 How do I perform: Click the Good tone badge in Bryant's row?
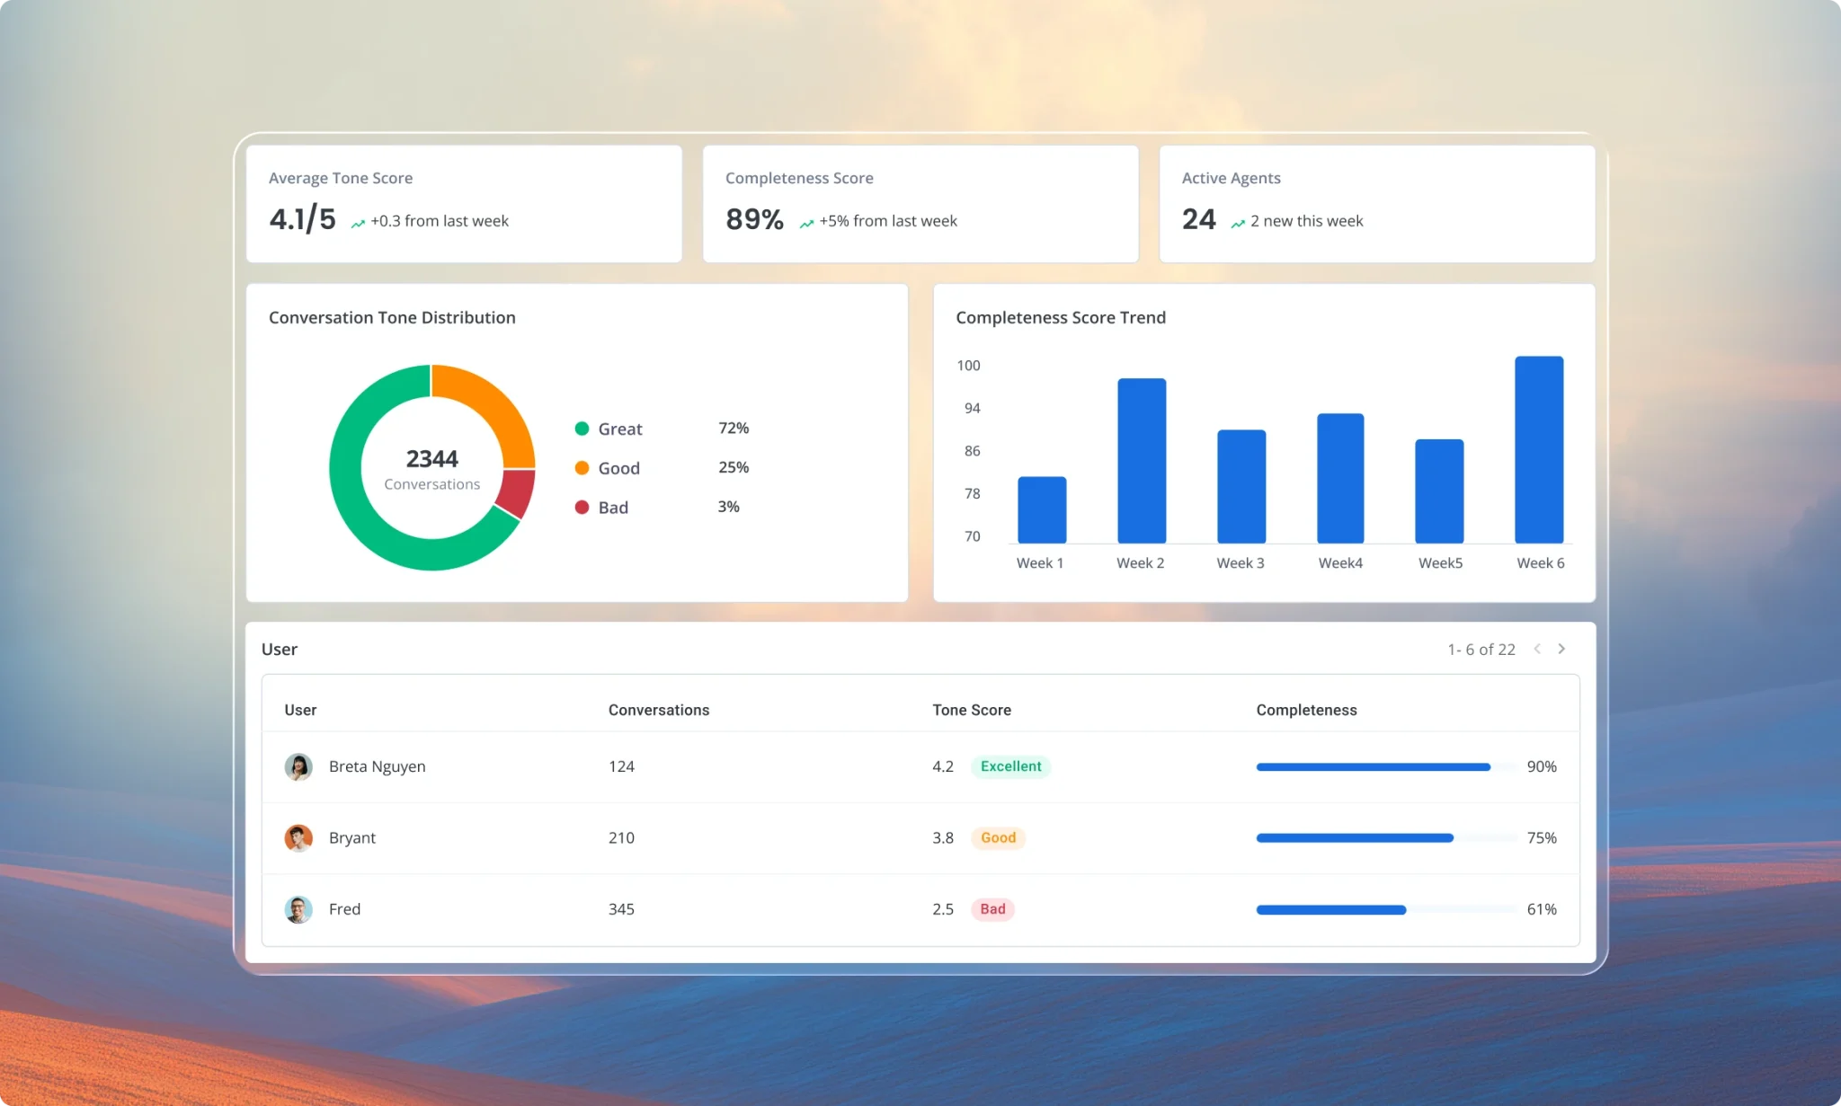click(x=998, y=837)
